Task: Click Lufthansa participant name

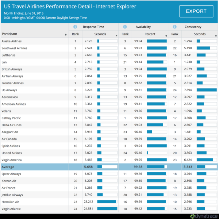Action: coord(8,55)
